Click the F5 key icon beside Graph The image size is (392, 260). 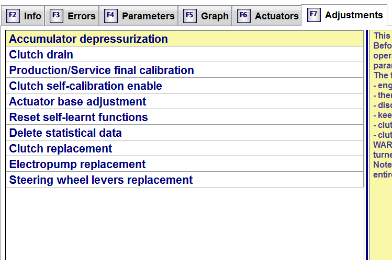tap(190, 16)
